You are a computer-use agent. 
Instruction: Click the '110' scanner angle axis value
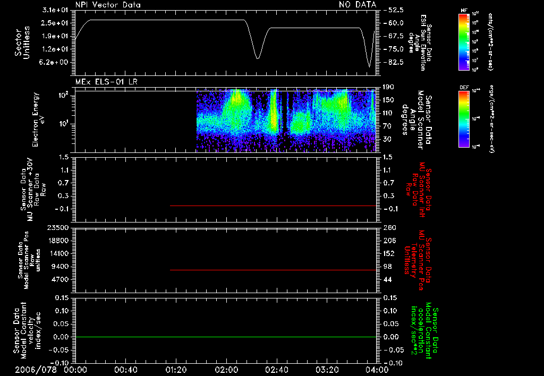388,113
